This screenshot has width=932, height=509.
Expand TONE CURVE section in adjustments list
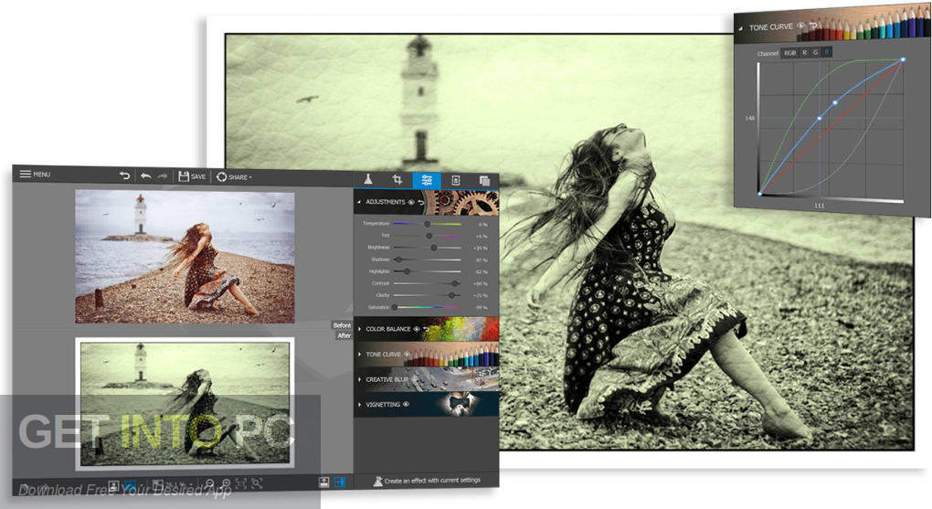click(360, 355)
